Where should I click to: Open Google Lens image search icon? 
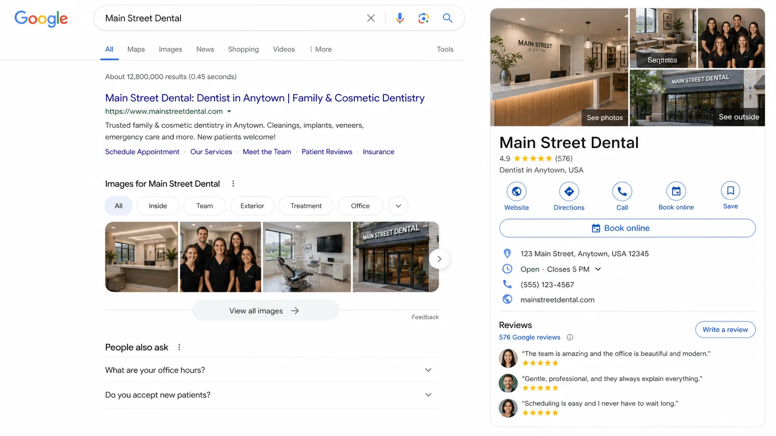423,18
